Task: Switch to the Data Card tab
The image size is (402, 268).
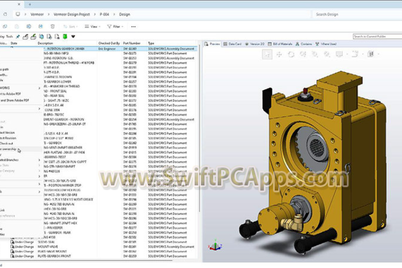Action: click(x=232, y=44)
